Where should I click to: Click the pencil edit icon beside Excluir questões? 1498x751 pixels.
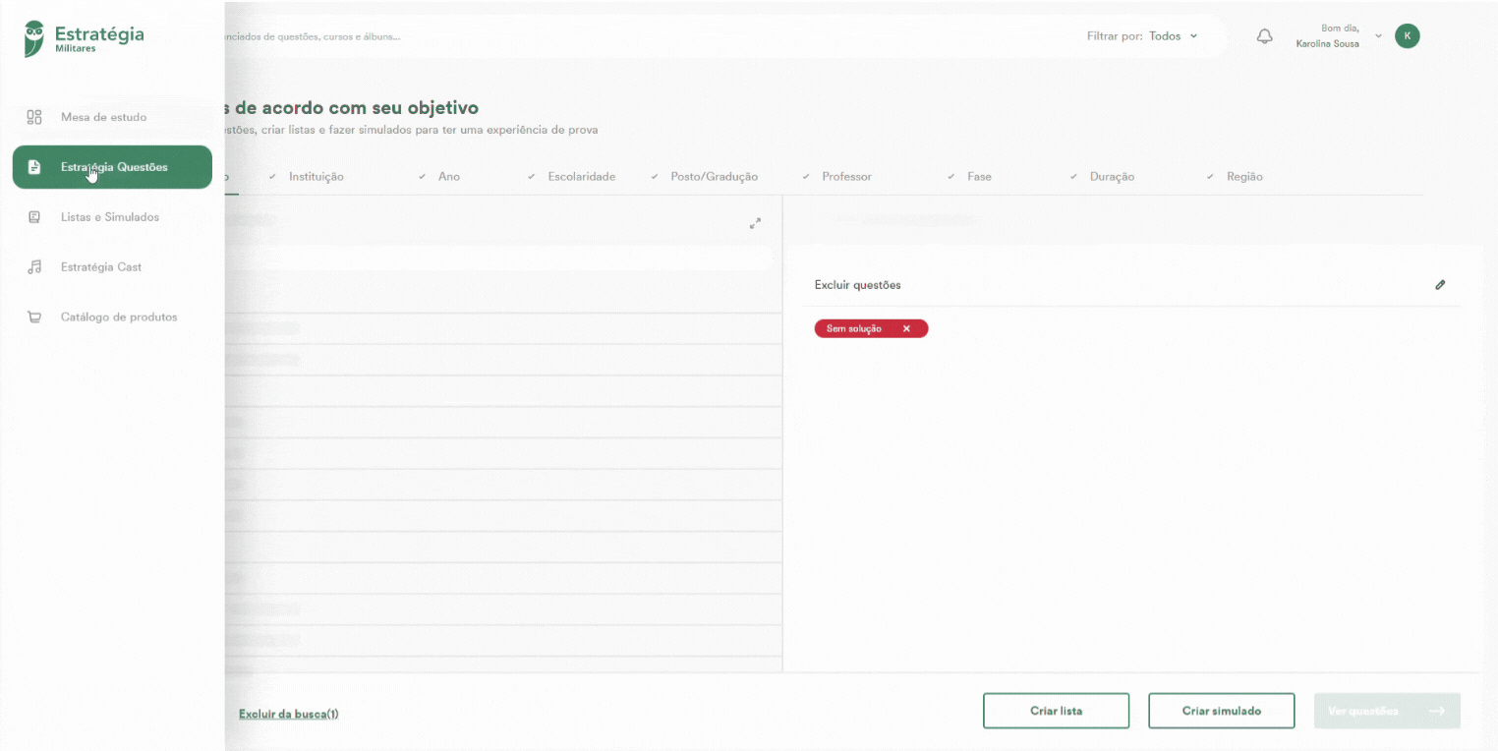[x=1440, y=285]
